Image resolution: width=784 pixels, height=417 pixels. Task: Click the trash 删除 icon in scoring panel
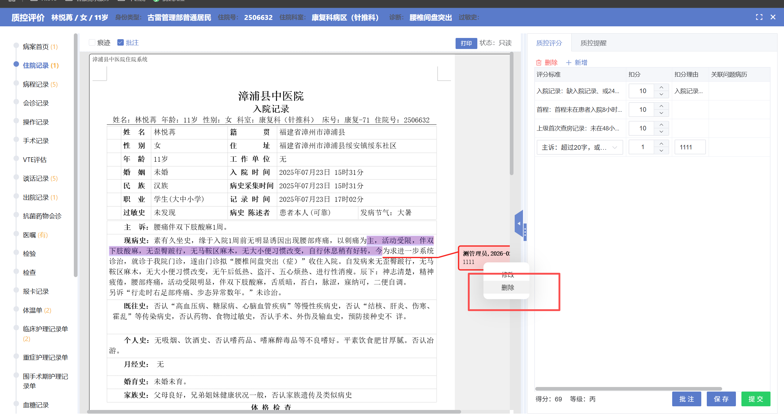click(539, 63)
